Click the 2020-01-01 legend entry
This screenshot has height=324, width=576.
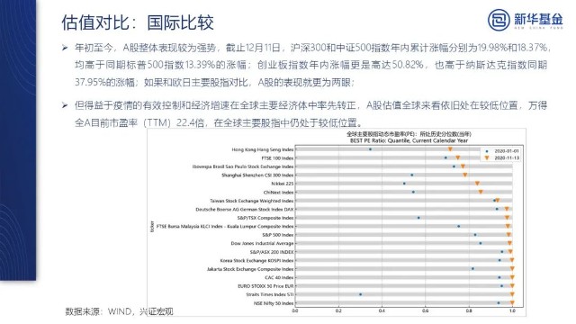502,151
